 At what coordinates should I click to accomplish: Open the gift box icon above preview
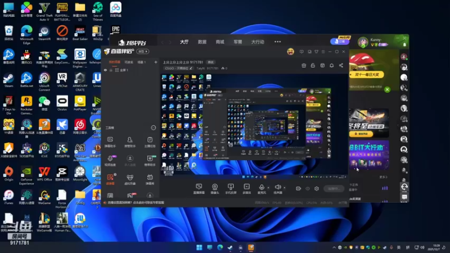[x=304, y=65]
